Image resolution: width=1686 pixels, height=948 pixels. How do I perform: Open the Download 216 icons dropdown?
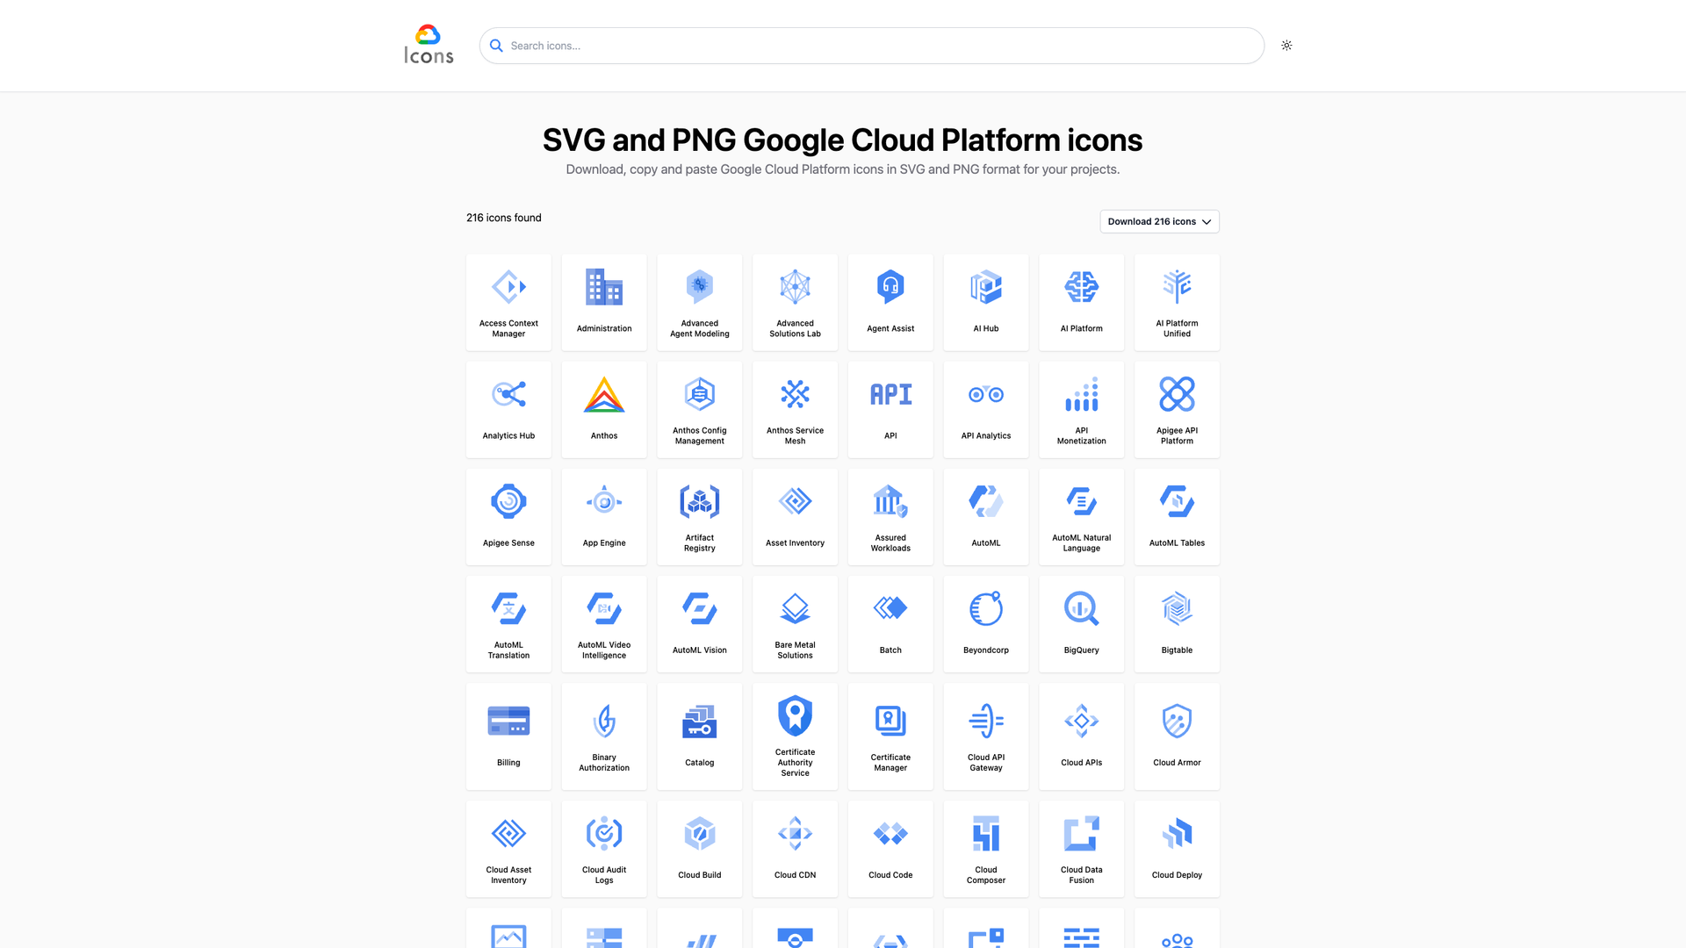[x=1159, y=221]
